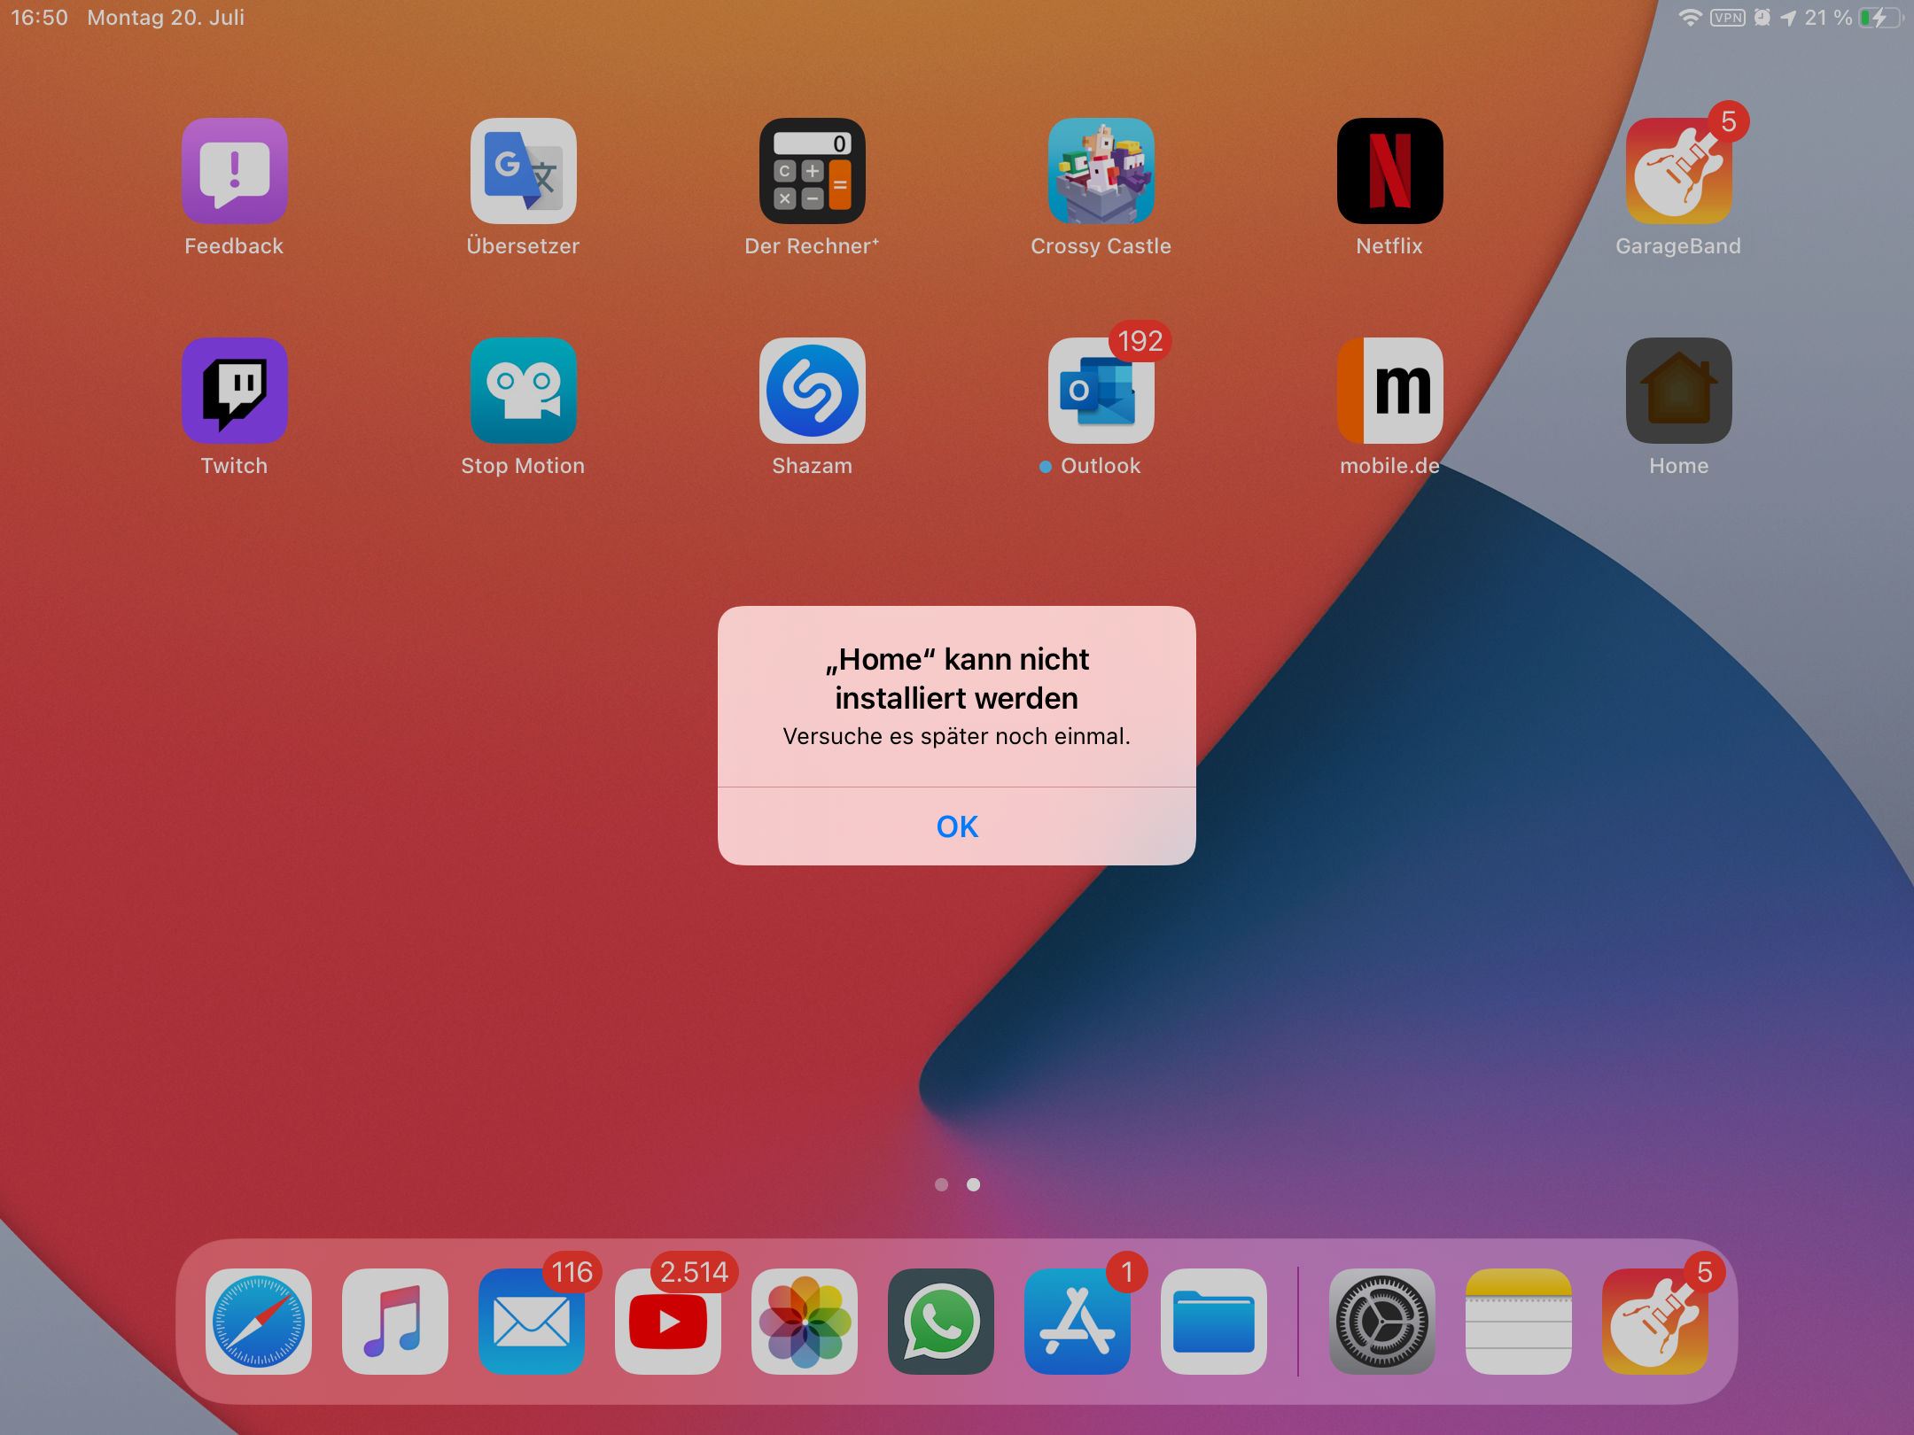
Task: Open the Netflix app
Action: coord(1389,171)
